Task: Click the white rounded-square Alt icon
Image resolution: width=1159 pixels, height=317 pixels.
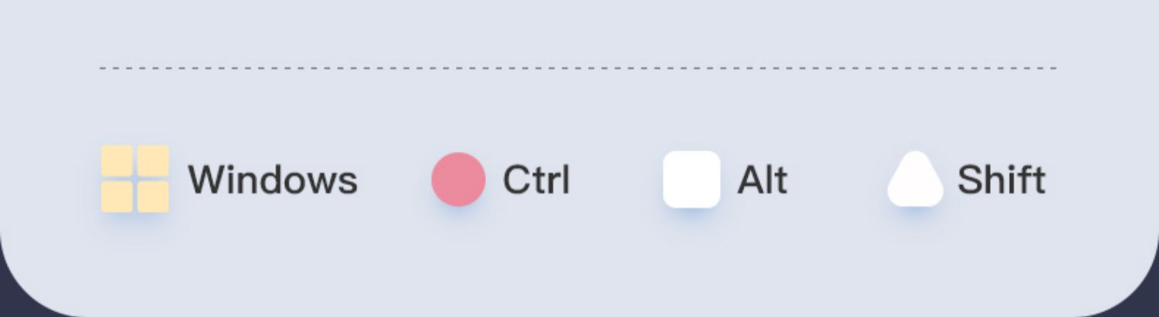Action: click(692, 180)
